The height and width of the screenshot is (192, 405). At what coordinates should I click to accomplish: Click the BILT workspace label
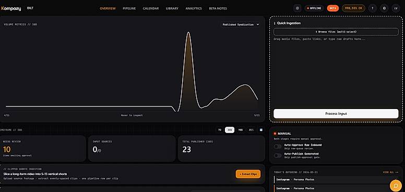[30, 8]
